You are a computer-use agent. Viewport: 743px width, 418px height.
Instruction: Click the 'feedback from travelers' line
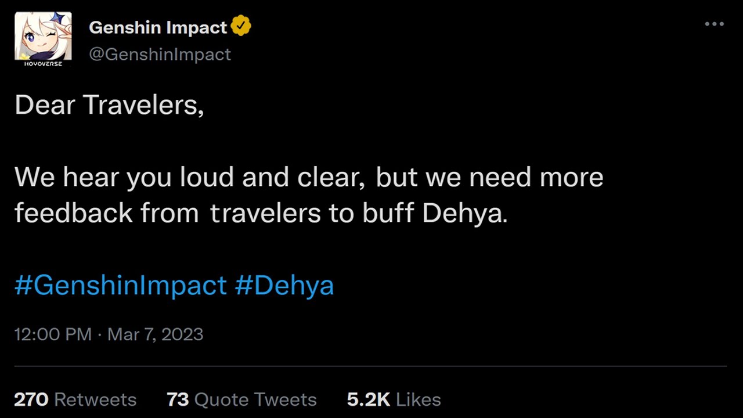click(261, 213)
